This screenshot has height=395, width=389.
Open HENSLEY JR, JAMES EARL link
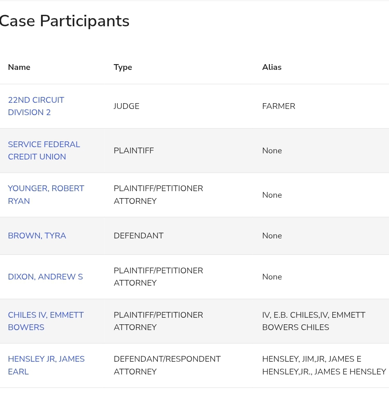click(46, 365)
